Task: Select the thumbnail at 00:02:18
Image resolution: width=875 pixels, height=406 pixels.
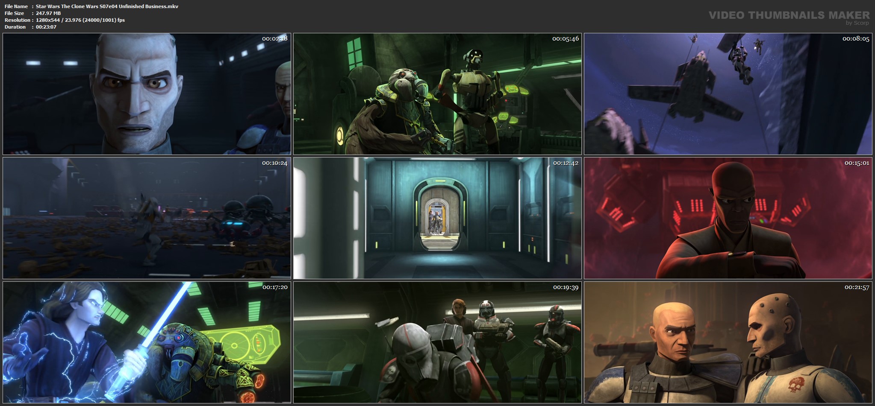Action: click(147, 94)
